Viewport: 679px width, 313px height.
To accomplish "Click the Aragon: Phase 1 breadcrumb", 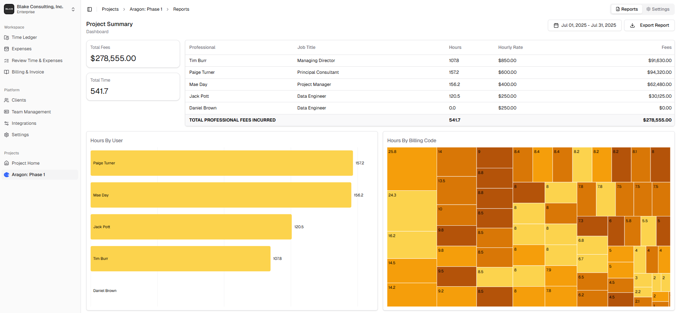I will point(146,9).
